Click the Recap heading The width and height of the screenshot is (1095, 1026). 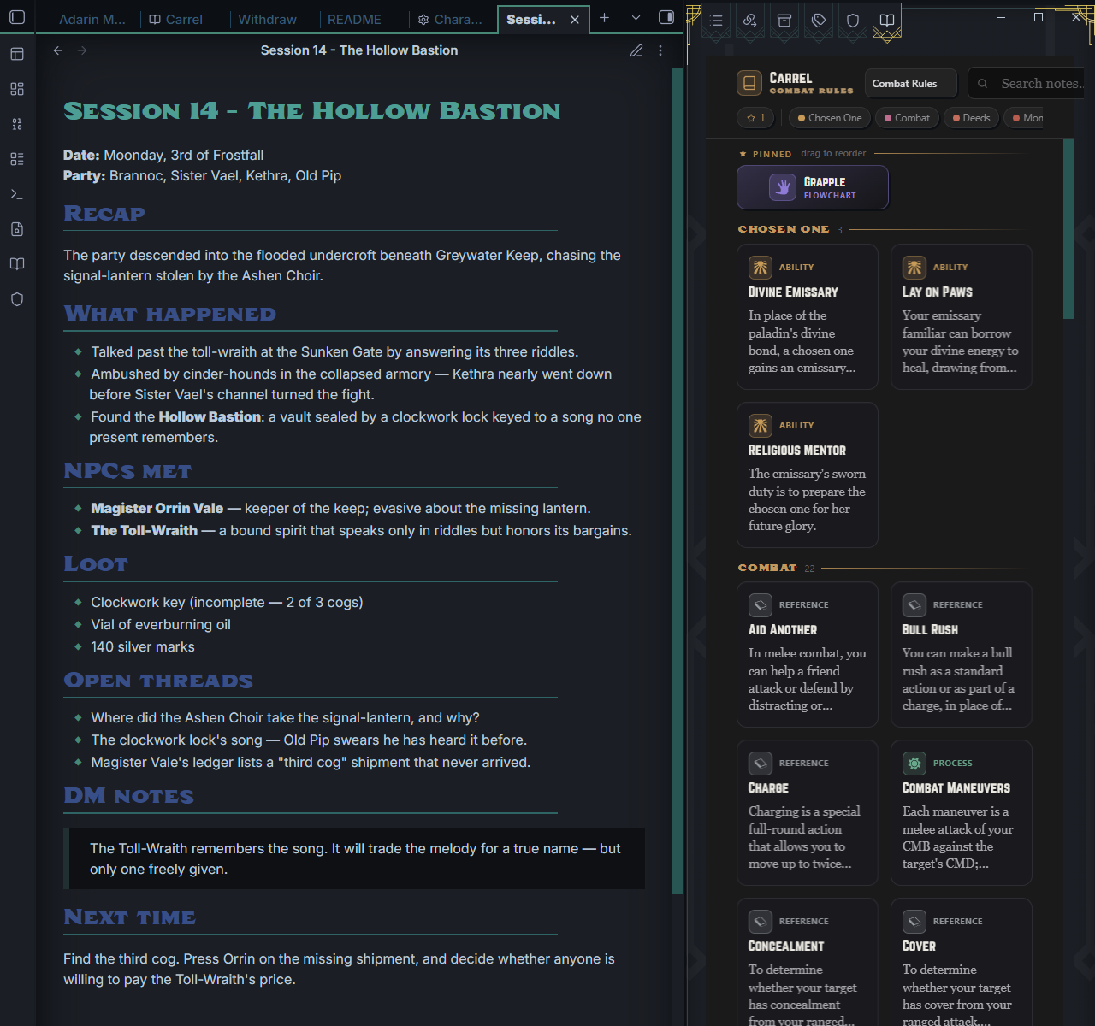pyautogui.click(x=104, y=214)
